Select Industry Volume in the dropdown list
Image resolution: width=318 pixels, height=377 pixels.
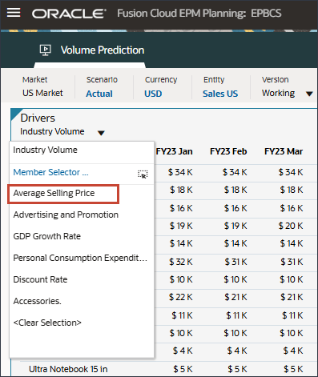pos(45,150)
